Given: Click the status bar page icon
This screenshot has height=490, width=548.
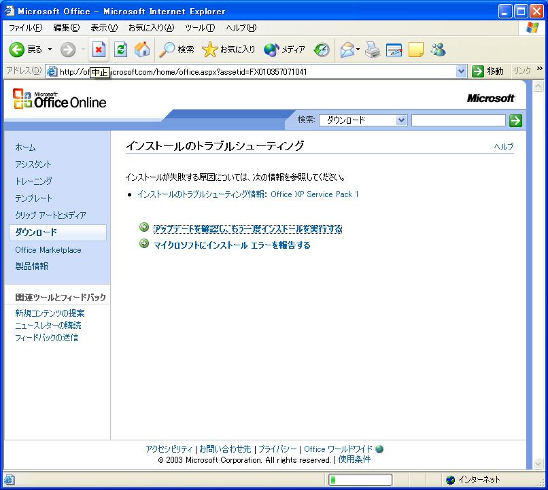Looking at the screenshot, I should pos(10,480).
